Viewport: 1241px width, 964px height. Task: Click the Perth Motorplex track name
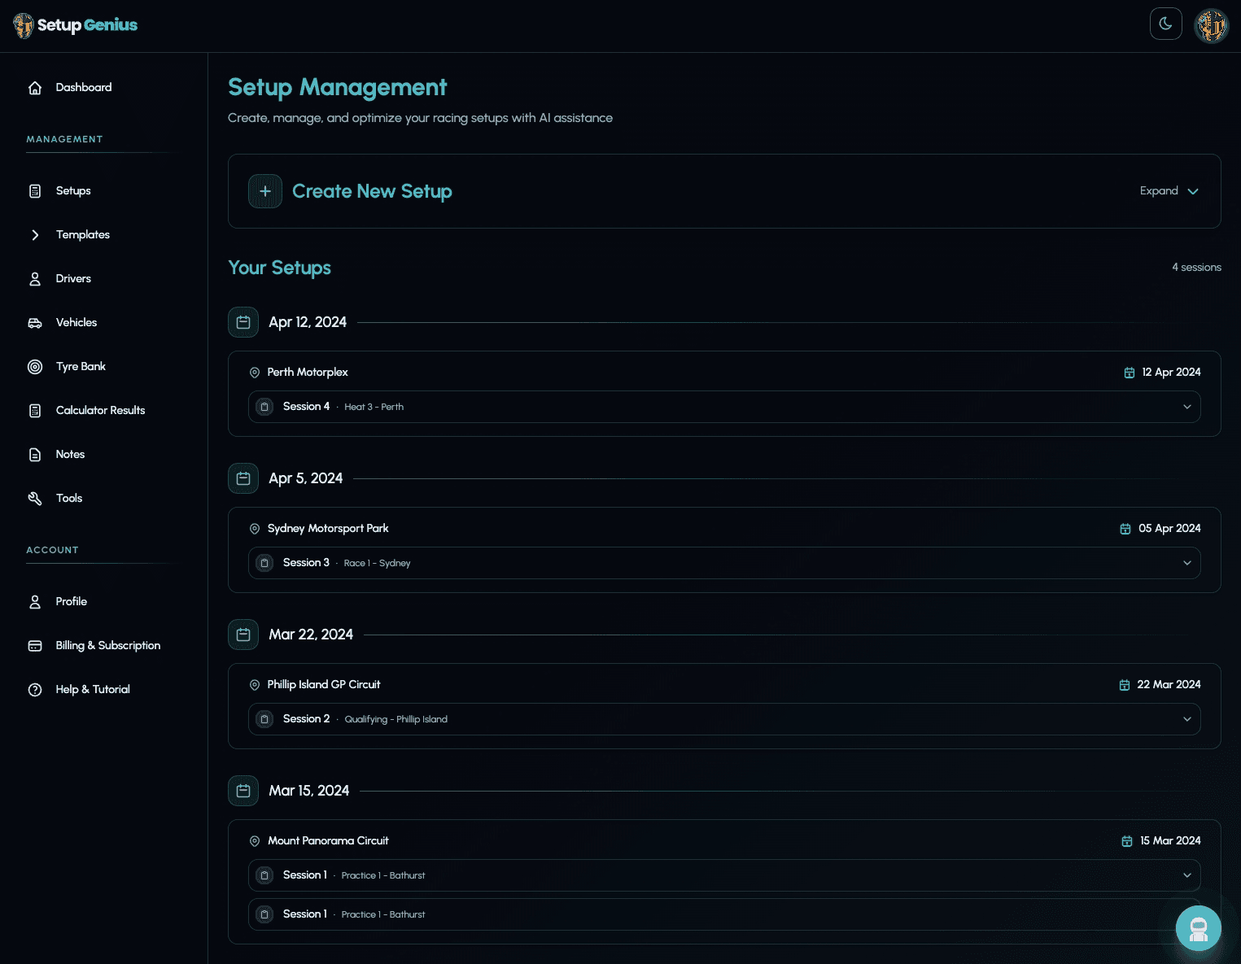pos(308,373)
